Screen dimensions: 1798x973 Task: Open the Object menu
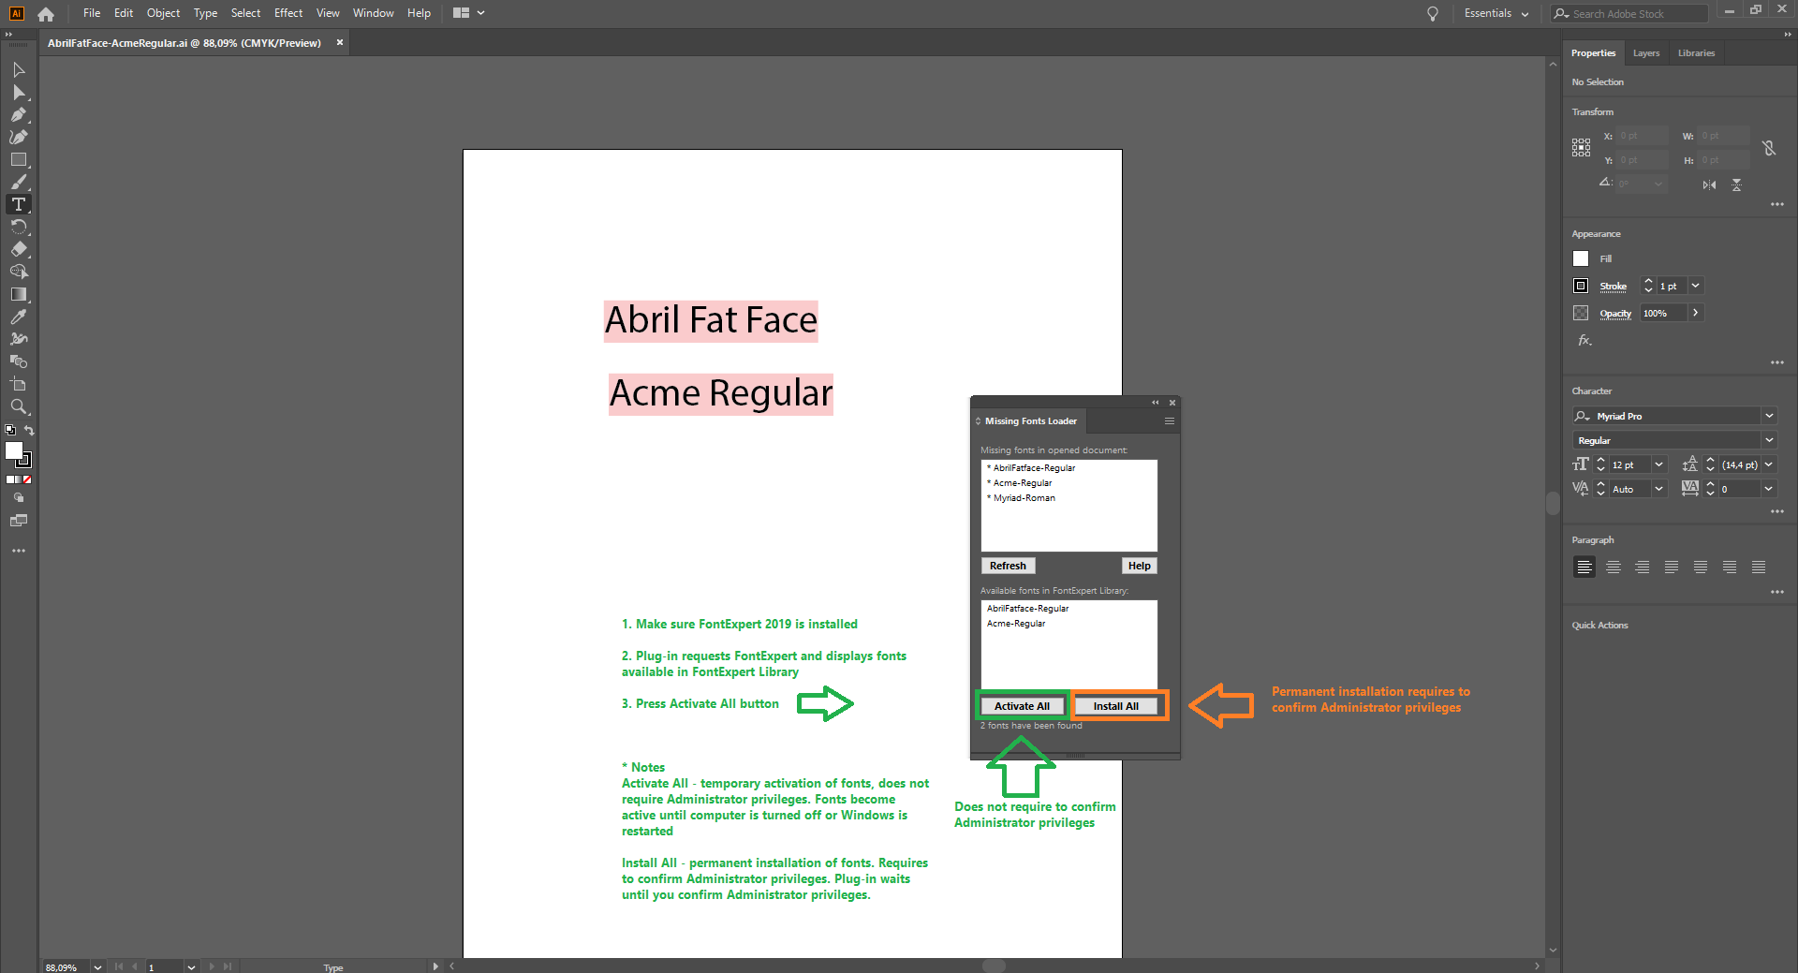pos(163,13)
